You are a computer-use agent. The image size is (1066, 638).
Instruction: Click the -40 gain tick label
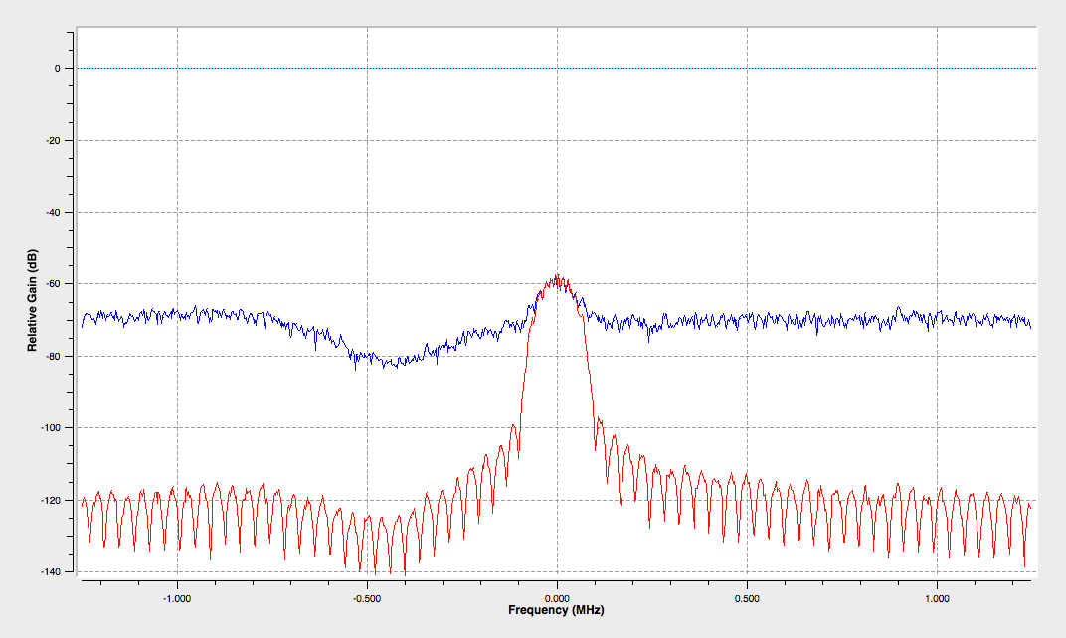(53, 213)
